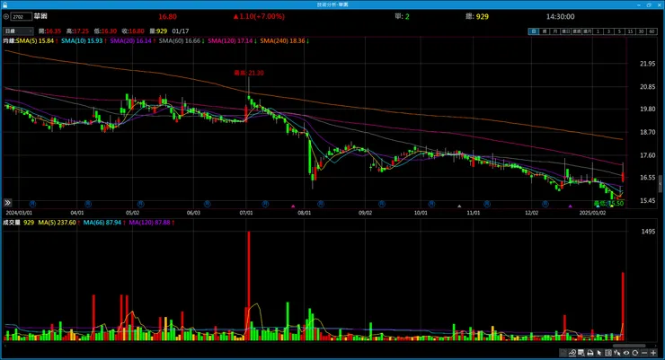This screenshot has width=665, height=360.
Task: Expand the panel with double-arrow icon
Action: 7,203
